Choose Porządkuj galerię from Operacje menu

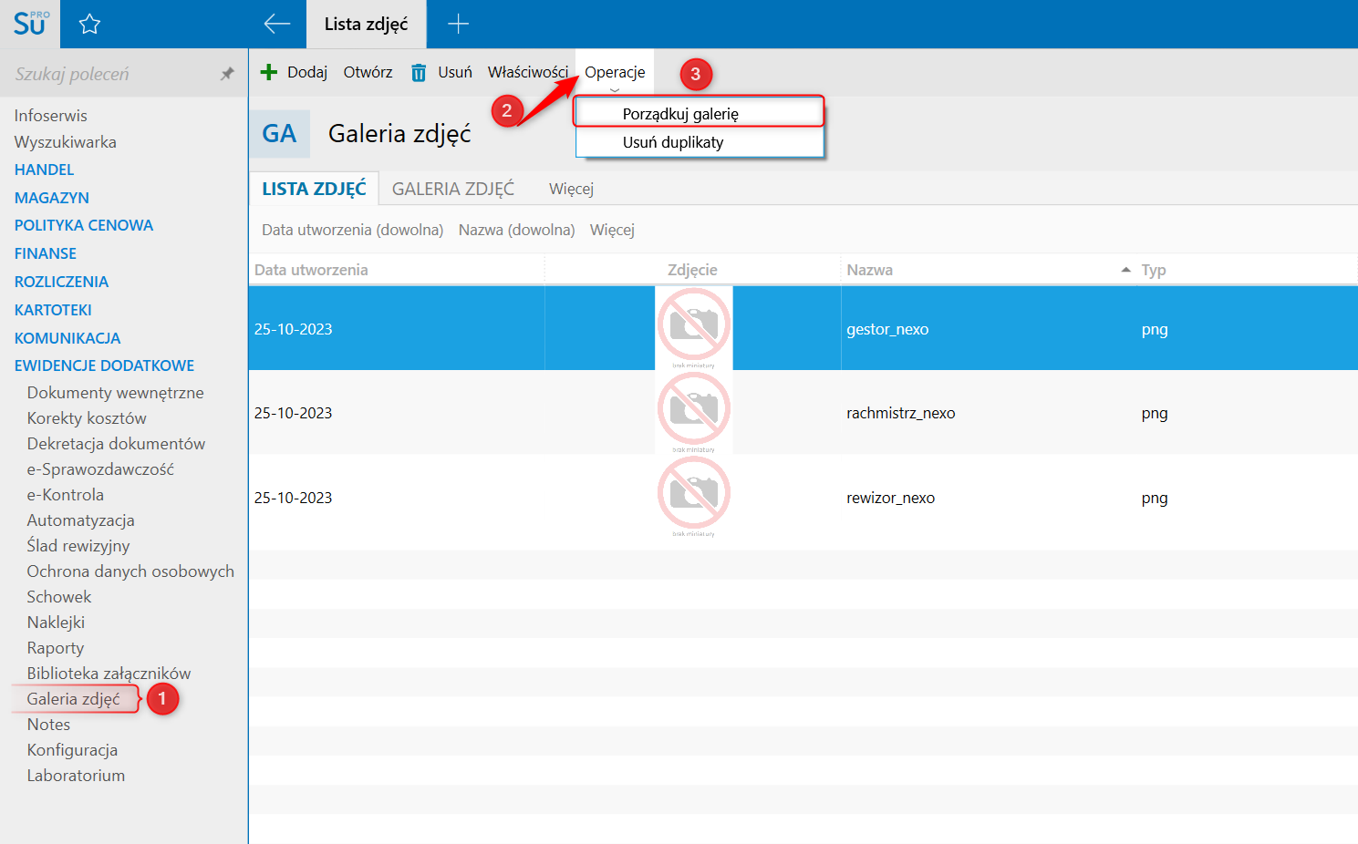point(699,113)
